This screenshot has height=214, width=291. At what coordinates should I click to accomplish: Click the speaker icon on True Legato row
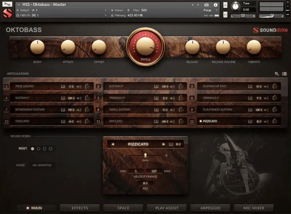coord(79,86)
